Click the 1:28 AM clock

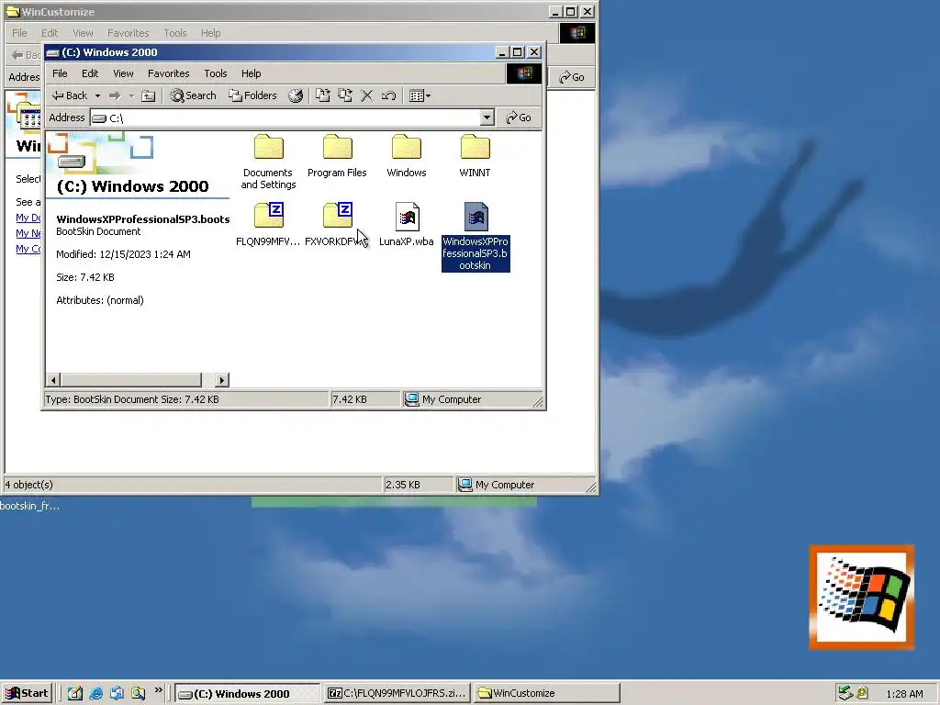pyautogui.click(x=904, y=694)
